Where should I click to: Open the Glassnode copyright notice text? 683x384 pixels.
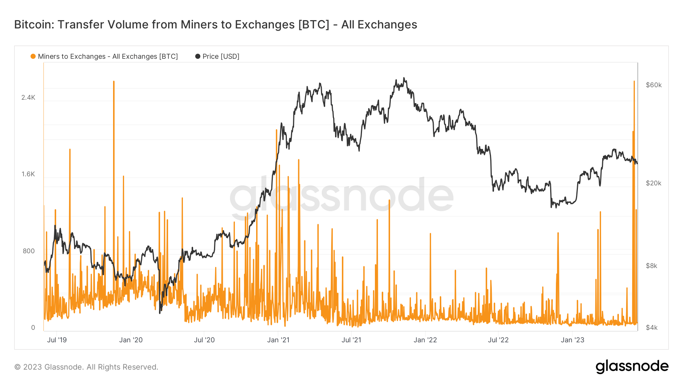(x=86, y=367)
